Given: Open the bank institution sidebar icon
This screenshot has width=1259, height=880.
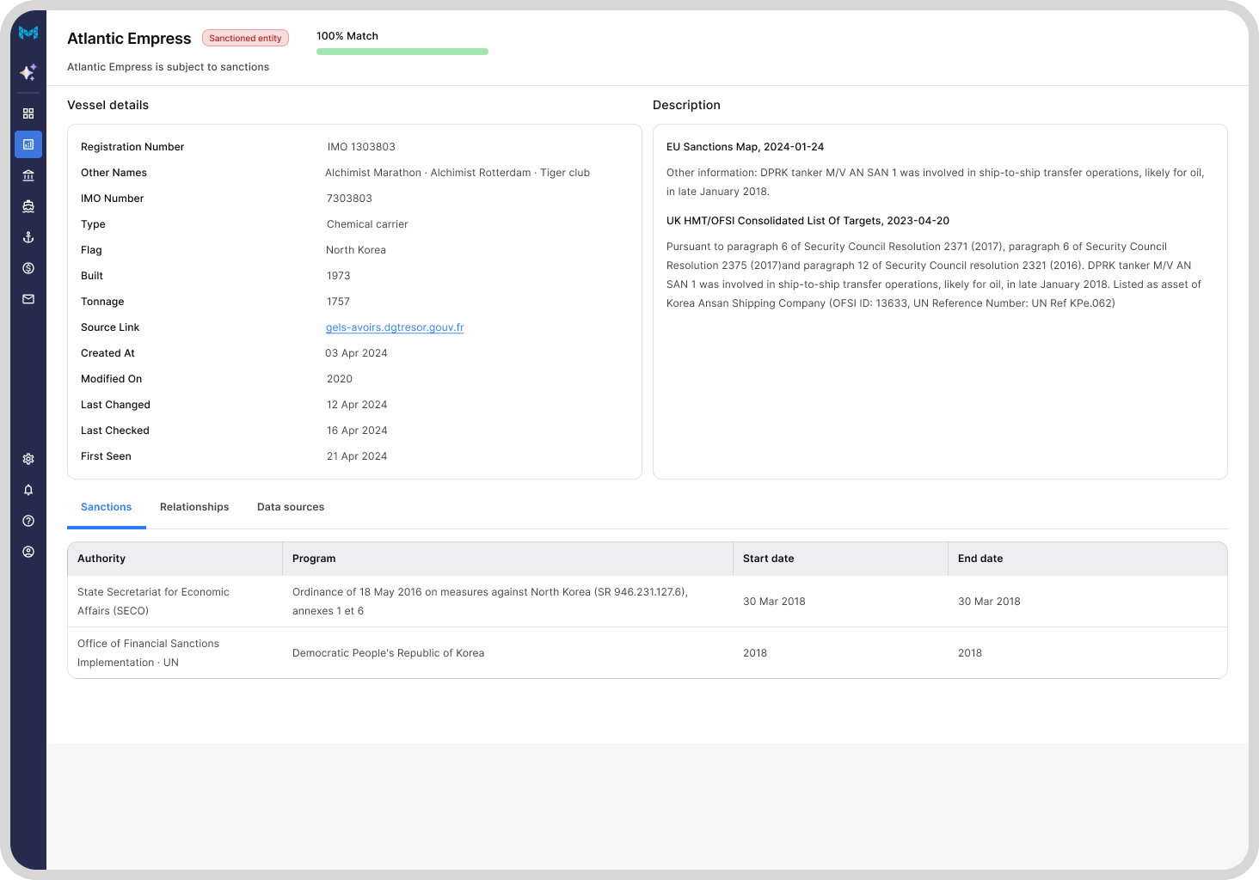Looking at the screenshot, I should pyautogui.click(x=28, y=175).
